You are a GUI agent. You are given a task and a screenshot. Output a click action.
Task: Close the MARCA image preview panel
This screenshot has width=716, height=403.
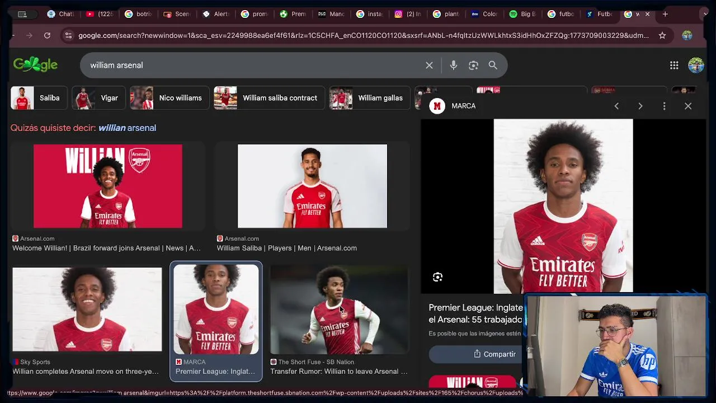click(688, 106)
